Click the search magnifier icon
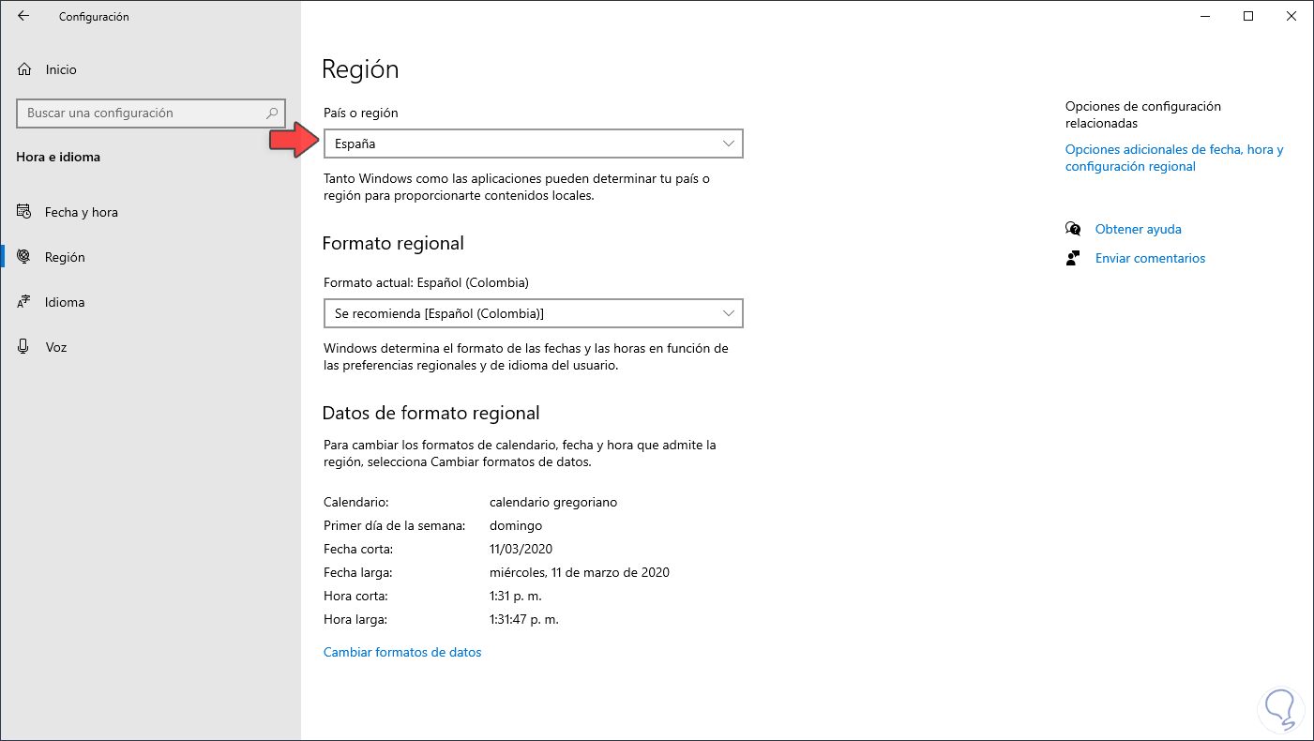Screen dimensions: 1314x741 pos(273,113)
